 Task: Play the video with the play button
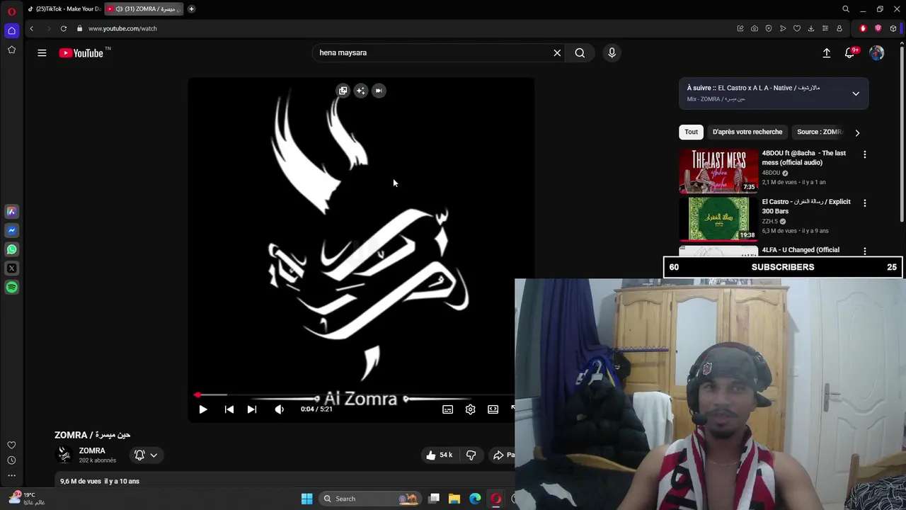(203, 409)
